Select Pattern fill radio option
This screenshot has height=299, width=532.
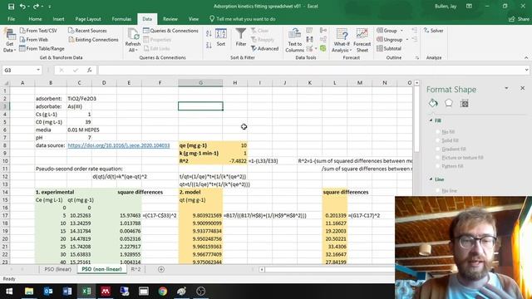click(x=438, y=166)
